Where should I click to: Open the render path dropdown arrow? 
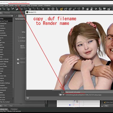(x=64, y=95)
